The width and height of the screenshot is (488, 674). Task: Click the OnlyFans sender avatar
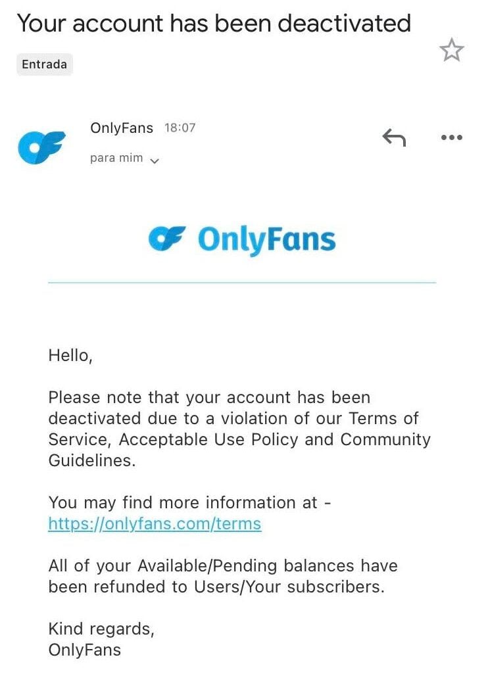click(42, 147)
